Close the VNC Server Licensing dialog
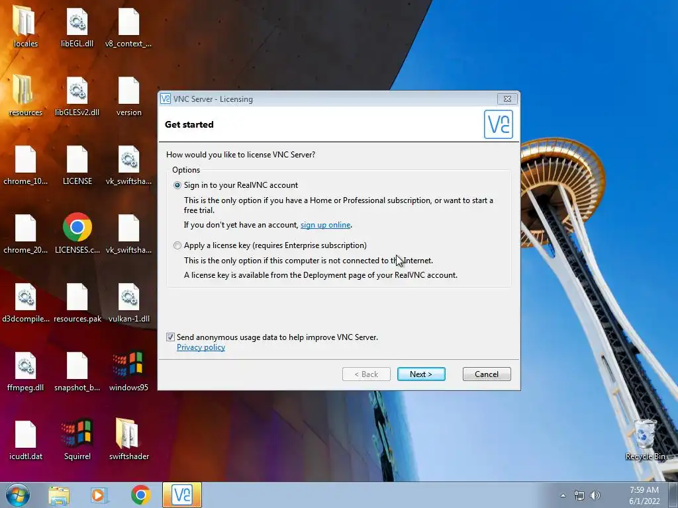Screen dimensions: 678x508 (x=507, y=99)
